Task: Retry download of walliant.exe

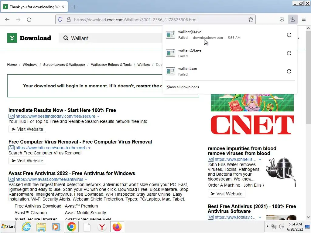Action: coord(289,71)
